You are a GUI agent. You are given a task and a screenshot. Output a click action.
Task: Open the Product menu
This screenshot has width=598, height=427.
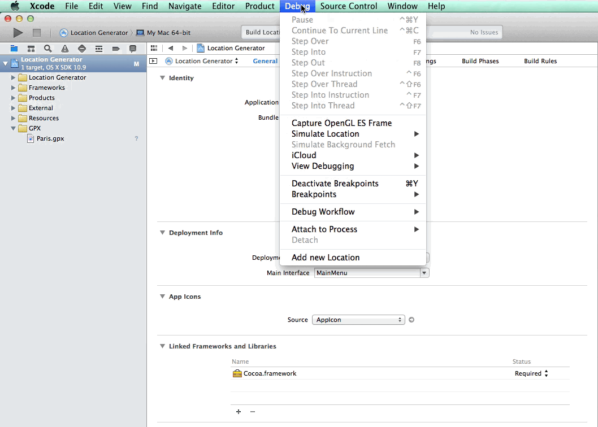[260, 6]
